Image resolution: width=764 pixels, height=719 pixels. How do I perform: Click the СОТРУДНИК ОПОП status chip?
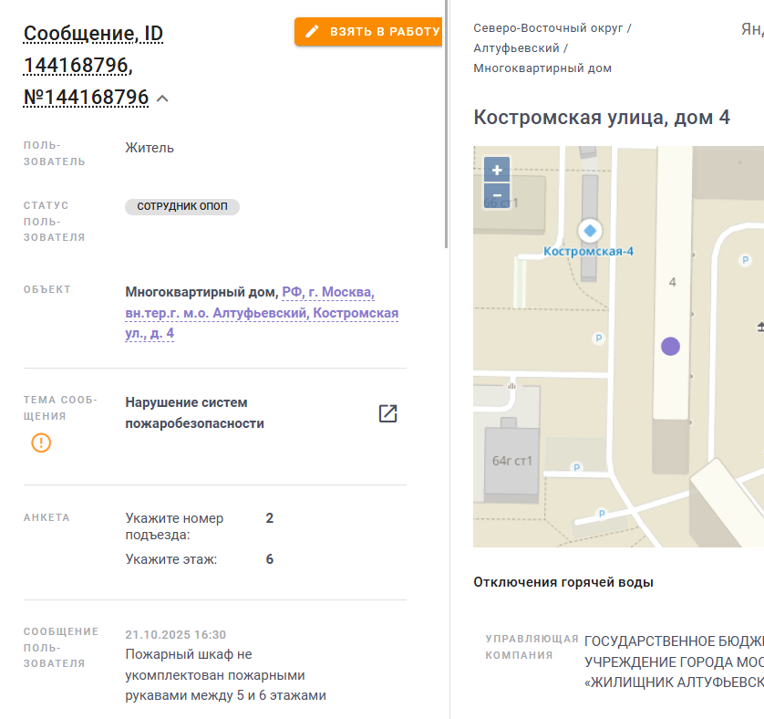click(x=182, y=207)
